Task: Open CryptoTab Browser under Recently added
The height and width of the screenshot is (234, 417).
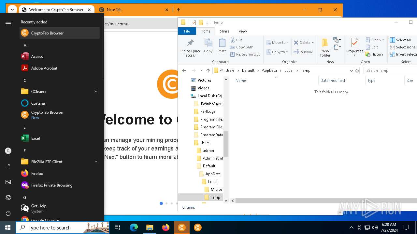Action: point(60,33)
